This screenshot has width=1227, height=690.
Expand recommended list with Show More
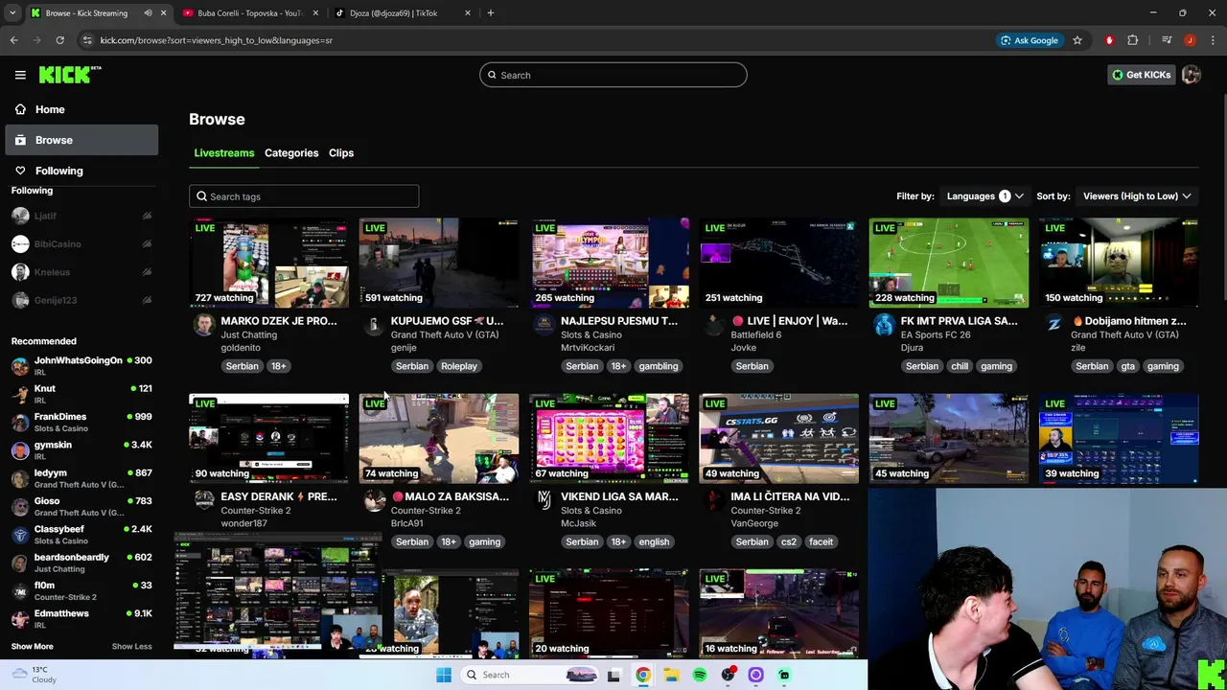(x=32, y=646)
